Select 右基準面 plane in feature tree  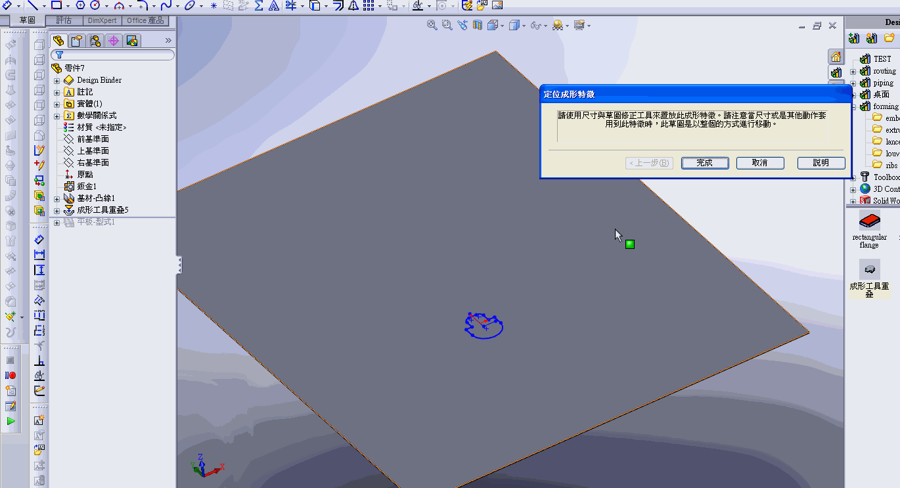[86, 163]
